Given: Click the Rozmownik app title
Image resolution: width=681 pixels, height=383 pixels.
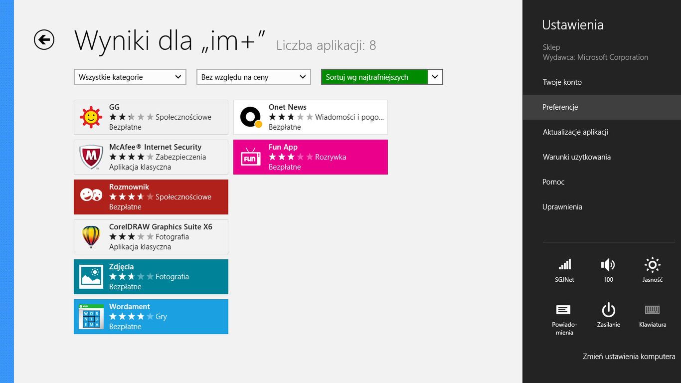Looking at the screenshot, I should click(x=129, y=187).
